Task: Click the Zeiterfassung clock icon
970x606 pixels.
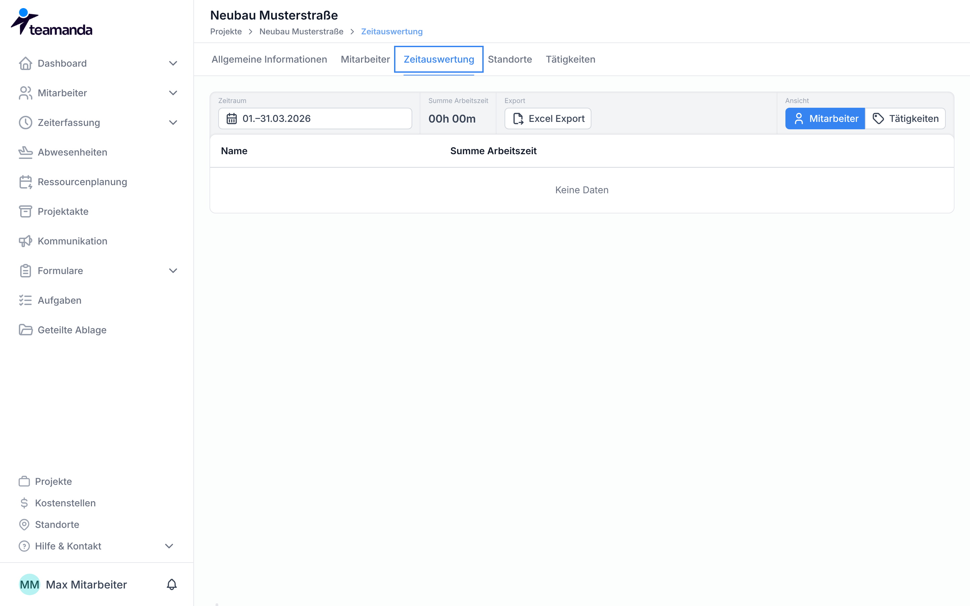Action: coord(25,123)
